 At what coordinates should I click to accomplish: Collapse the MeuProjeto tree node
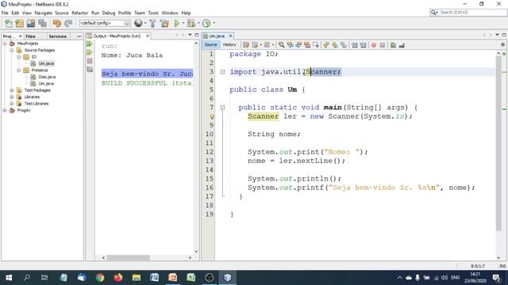(x=5, y=44)
